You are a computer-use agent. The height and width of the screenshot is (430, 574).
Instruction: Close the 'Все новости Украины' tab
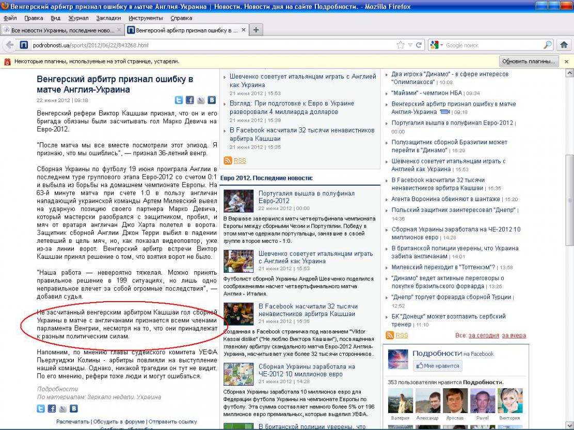point(119,30)
